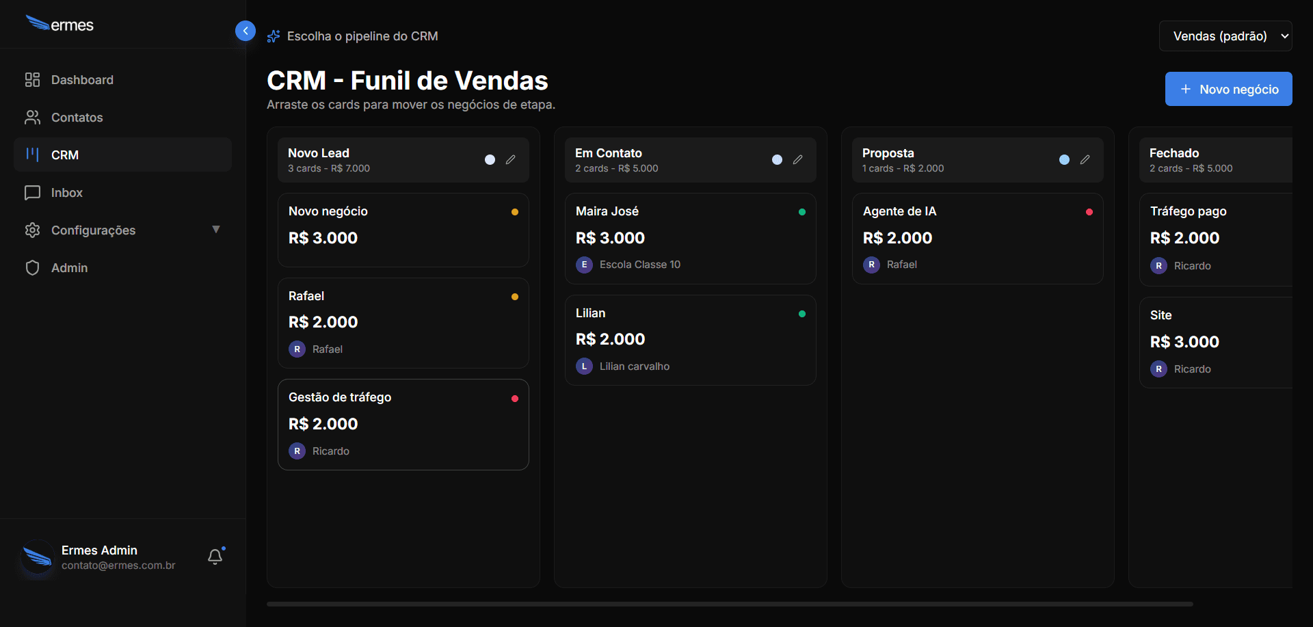Image resolution: width=1313 pixels, height=627 pixels.
Task: Edit the Novo Lead column name
Action: tap(511, 159)
